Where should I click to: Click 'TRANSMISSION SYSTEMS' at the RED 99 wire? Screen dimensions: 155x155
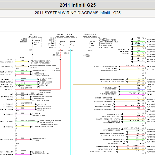103,109
